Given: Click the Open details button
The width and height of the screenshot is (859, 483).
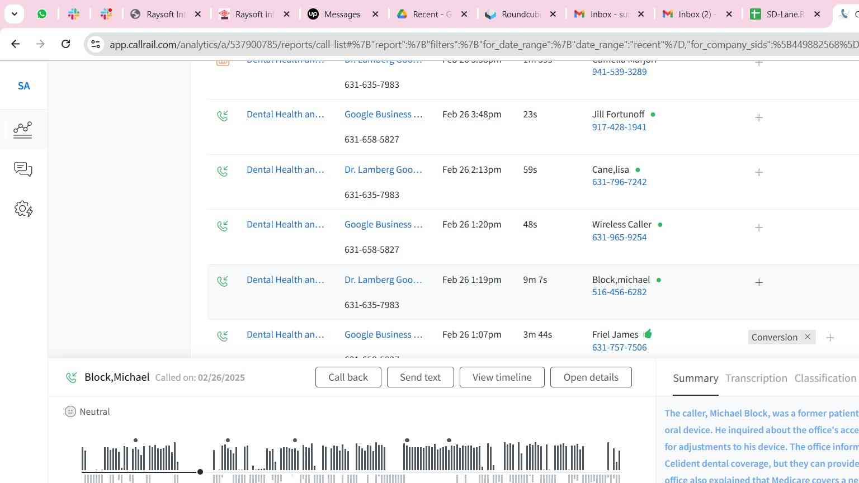Looking at the screenshot, I should [x=591, y=377].
